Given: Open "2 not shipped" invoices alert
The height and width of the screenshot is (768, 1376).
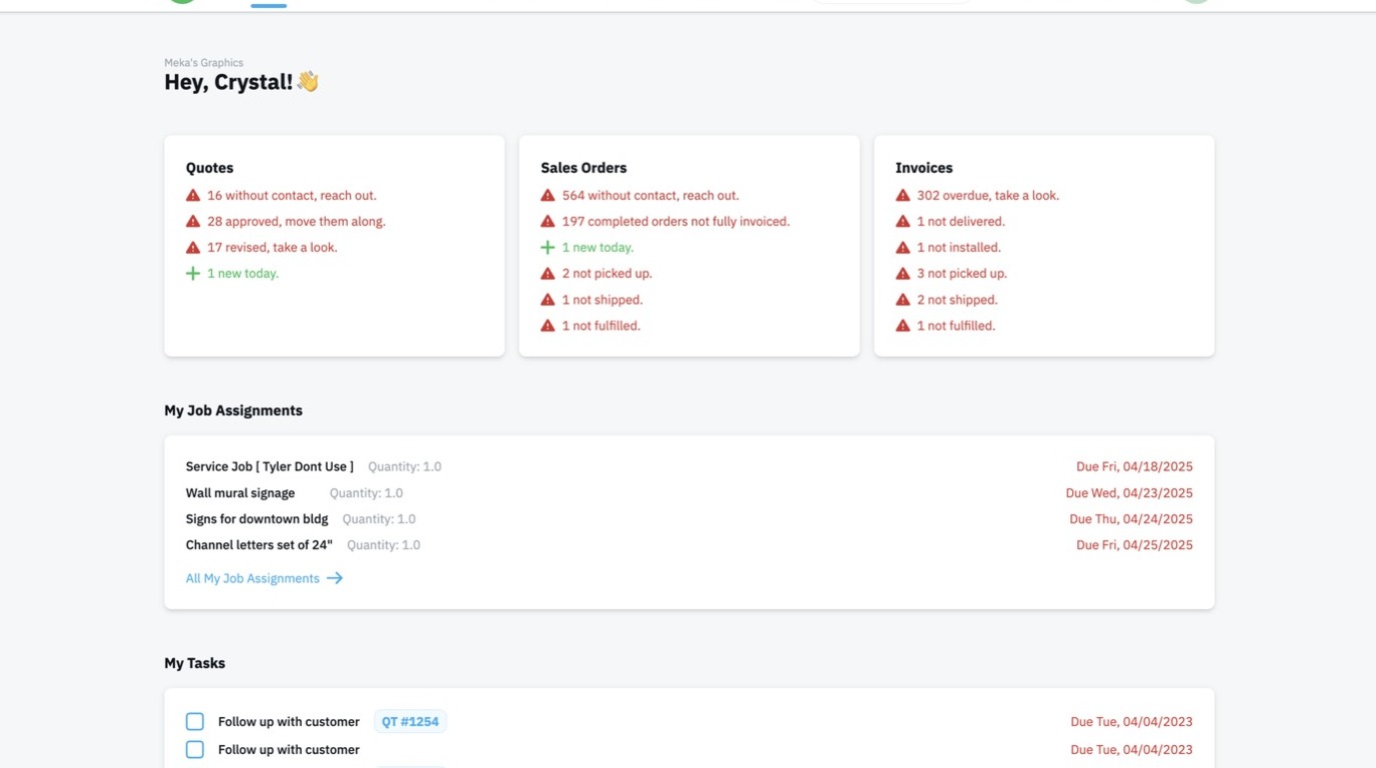Looking at the screenshot, I should pyautogui.click(x=957, y=300).
